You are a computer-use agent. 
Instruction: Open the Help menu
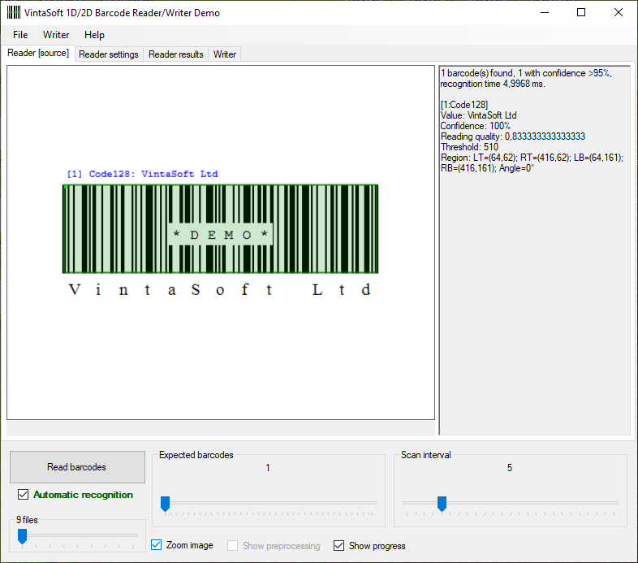(94, 35)
